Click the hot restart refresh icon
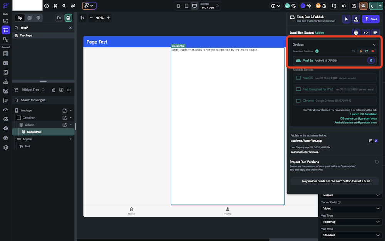Screen dimensions: 385x241 (x=367, y=51)
